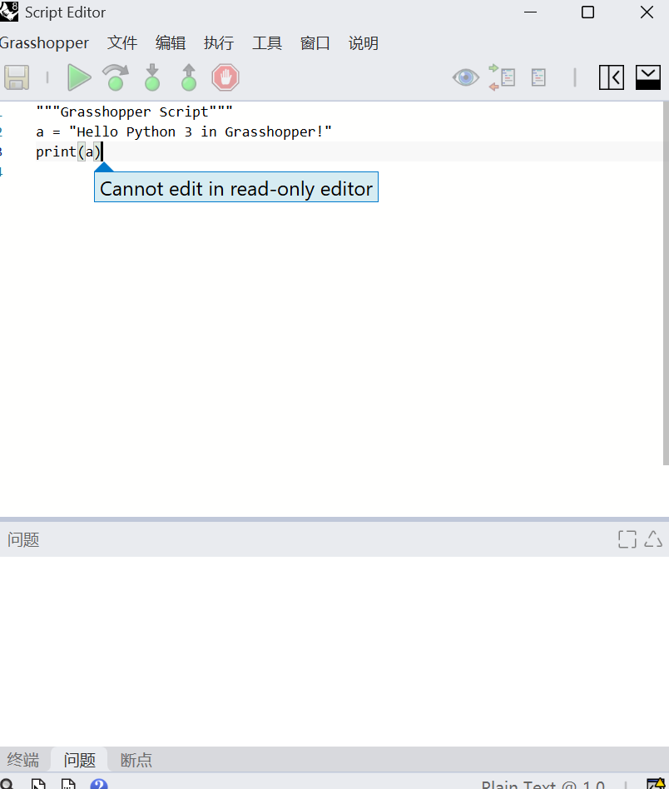The height and width of the screenshot is (789, 669).
Task: Switch to the 断点 tab
Action: click(x=136, y=760)
